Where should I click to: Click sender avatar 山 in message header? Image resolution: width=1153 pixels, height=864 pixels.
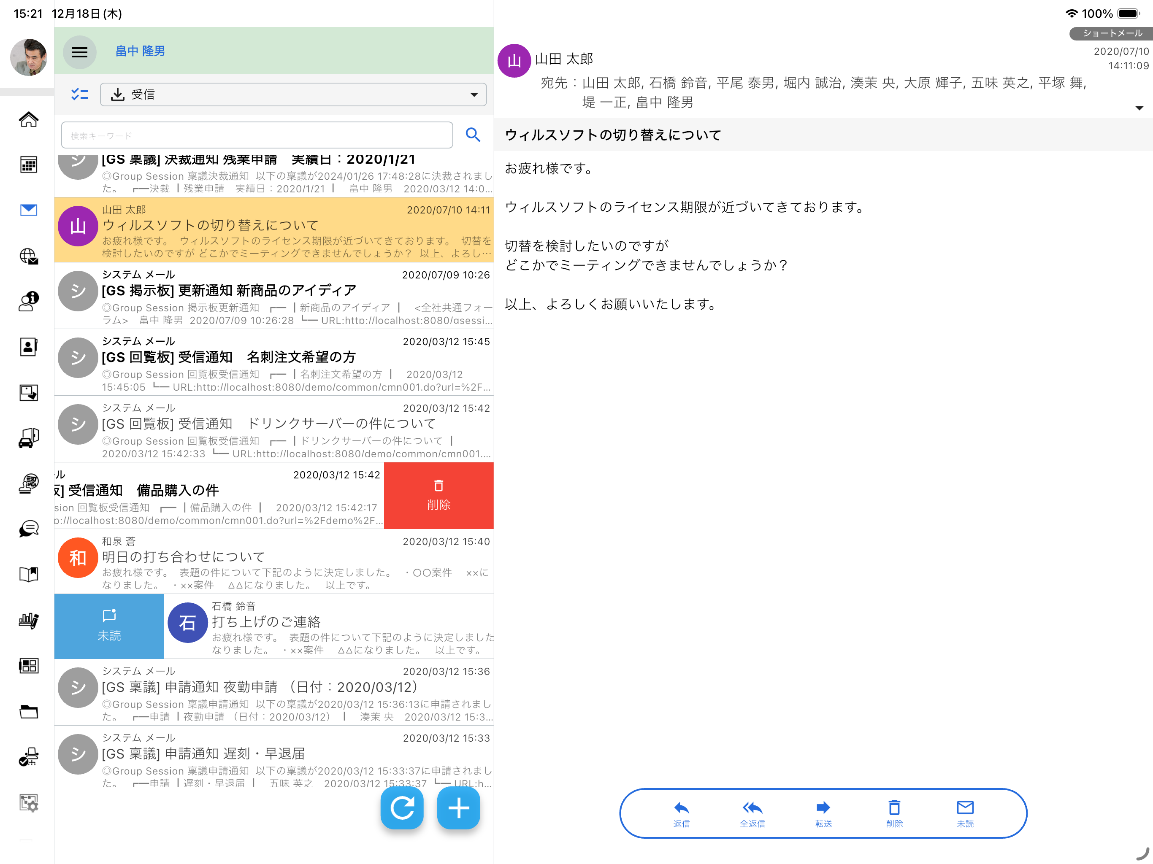tap(514, 60)
